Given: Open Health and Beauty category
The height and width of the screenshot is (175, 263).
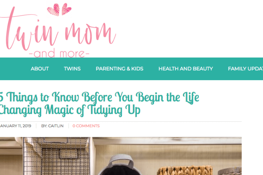Looking at the screenshot, I should tap(186, 69).
